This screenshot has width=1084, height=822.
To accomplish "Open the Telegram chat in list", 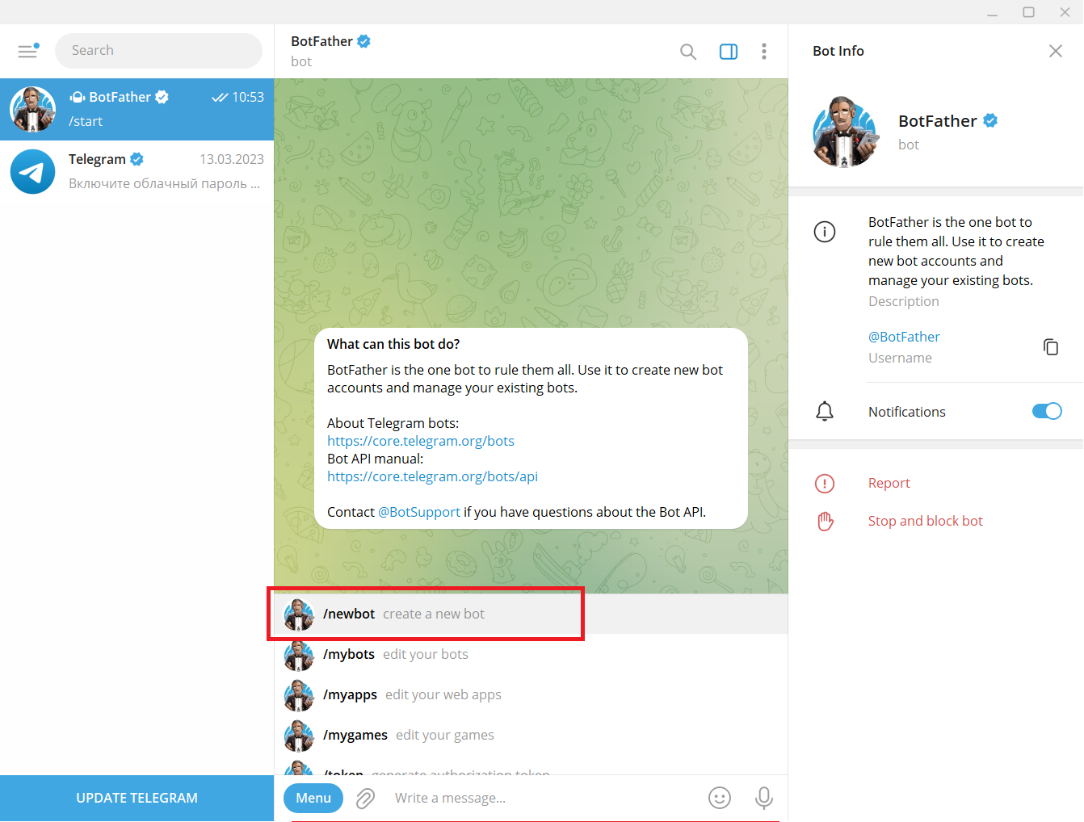I will click(x=137, y=172).
